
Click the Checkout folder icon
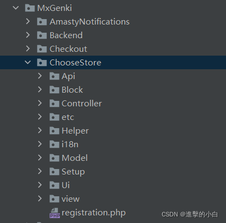coord(42,49)
